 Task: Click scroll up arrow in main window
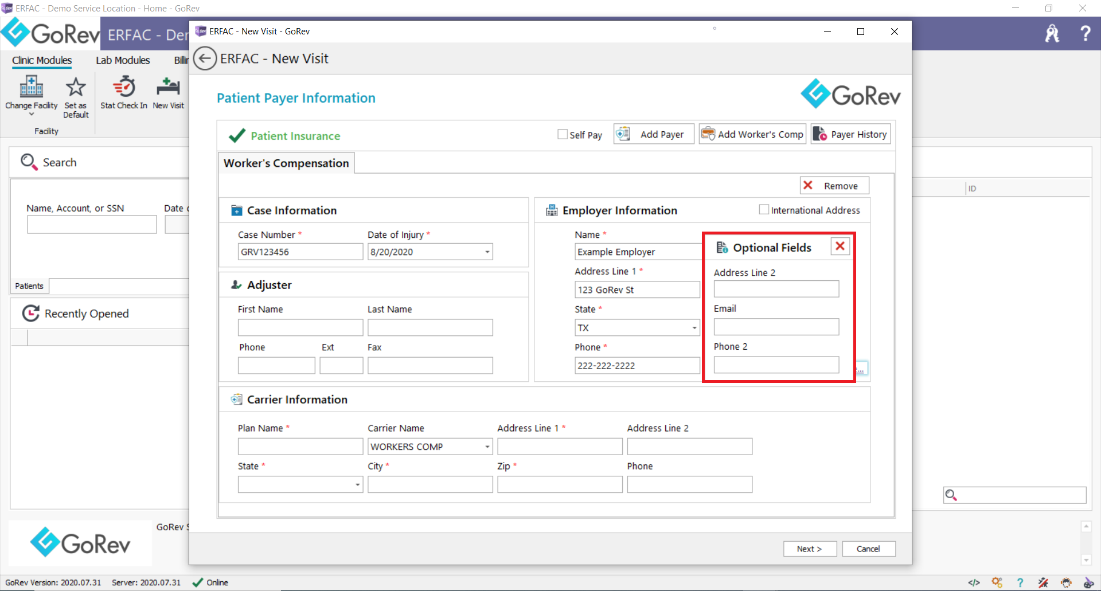1086,526
